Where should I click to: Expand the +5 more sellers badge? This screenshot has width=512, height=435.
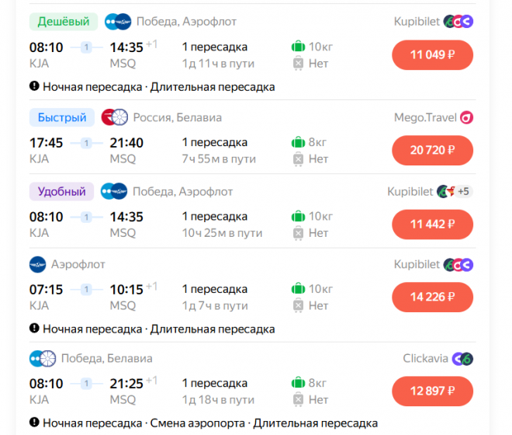pos(464,191)
